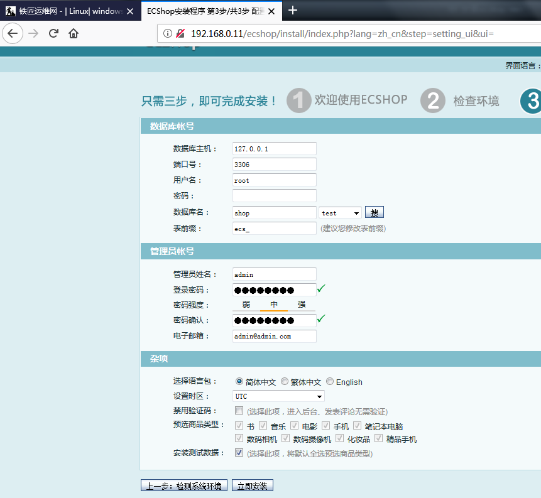Click the 中 password strength indicator
This screenshot has height=498, width=541.
[x=273, y=304]
